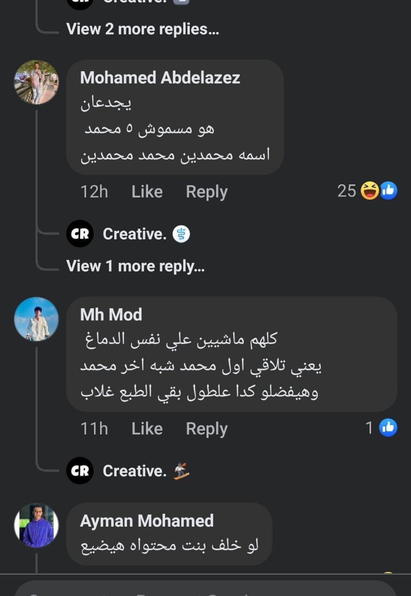Viewport: 411px width, 596px height.
Task: Expand "View 2 more replies"
Action: tap(142, 29)
